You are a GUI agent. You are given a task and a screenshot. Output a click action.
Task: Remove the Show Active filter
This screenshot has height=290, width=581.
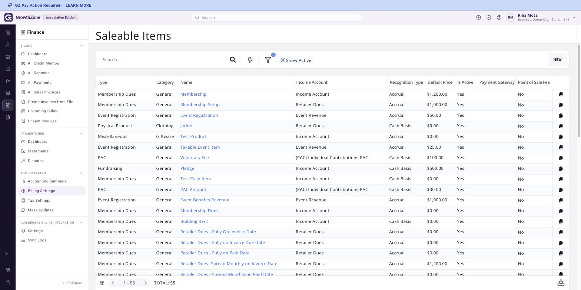282,60
